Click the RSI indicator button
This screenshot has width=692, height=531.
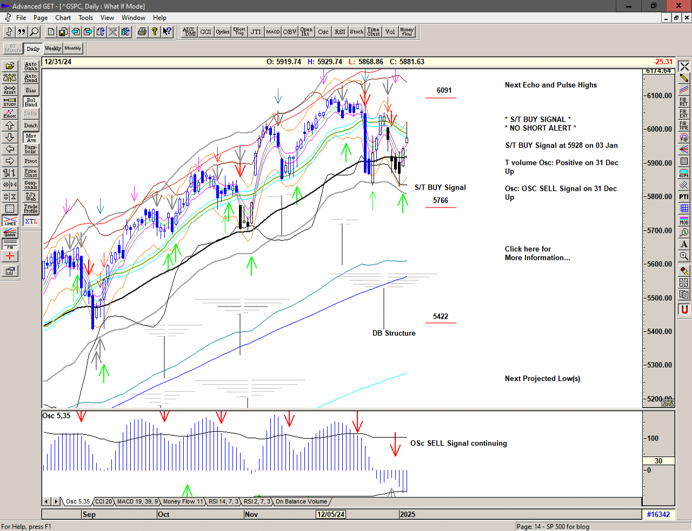click(x=340, y=32)
